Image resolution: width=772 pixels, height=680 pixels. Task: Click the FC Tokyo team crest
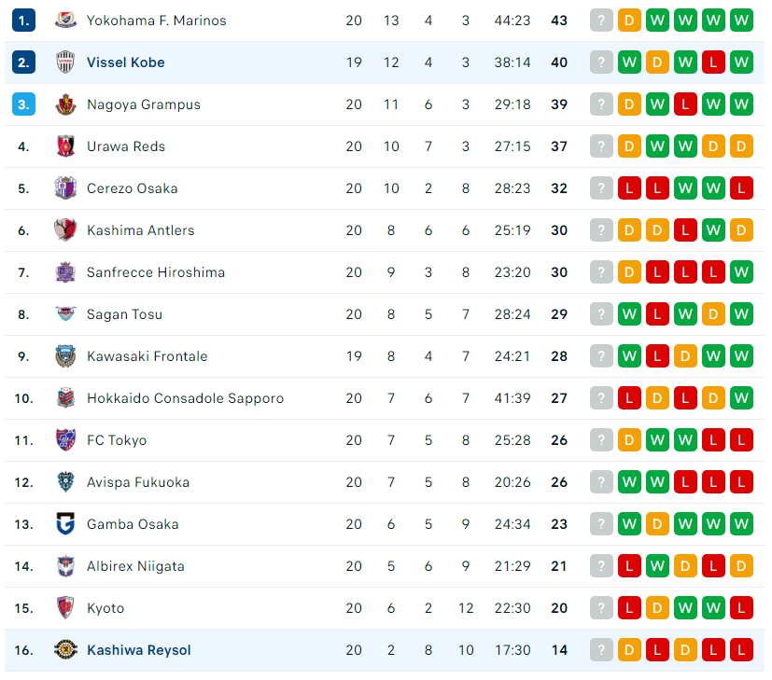point(65,440)
